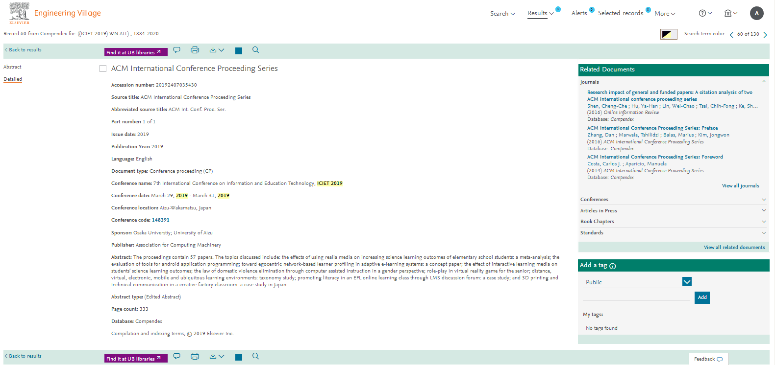Click View all journals link
The height and width of the screenshot is (365, 775).
(x=740, y=186)
